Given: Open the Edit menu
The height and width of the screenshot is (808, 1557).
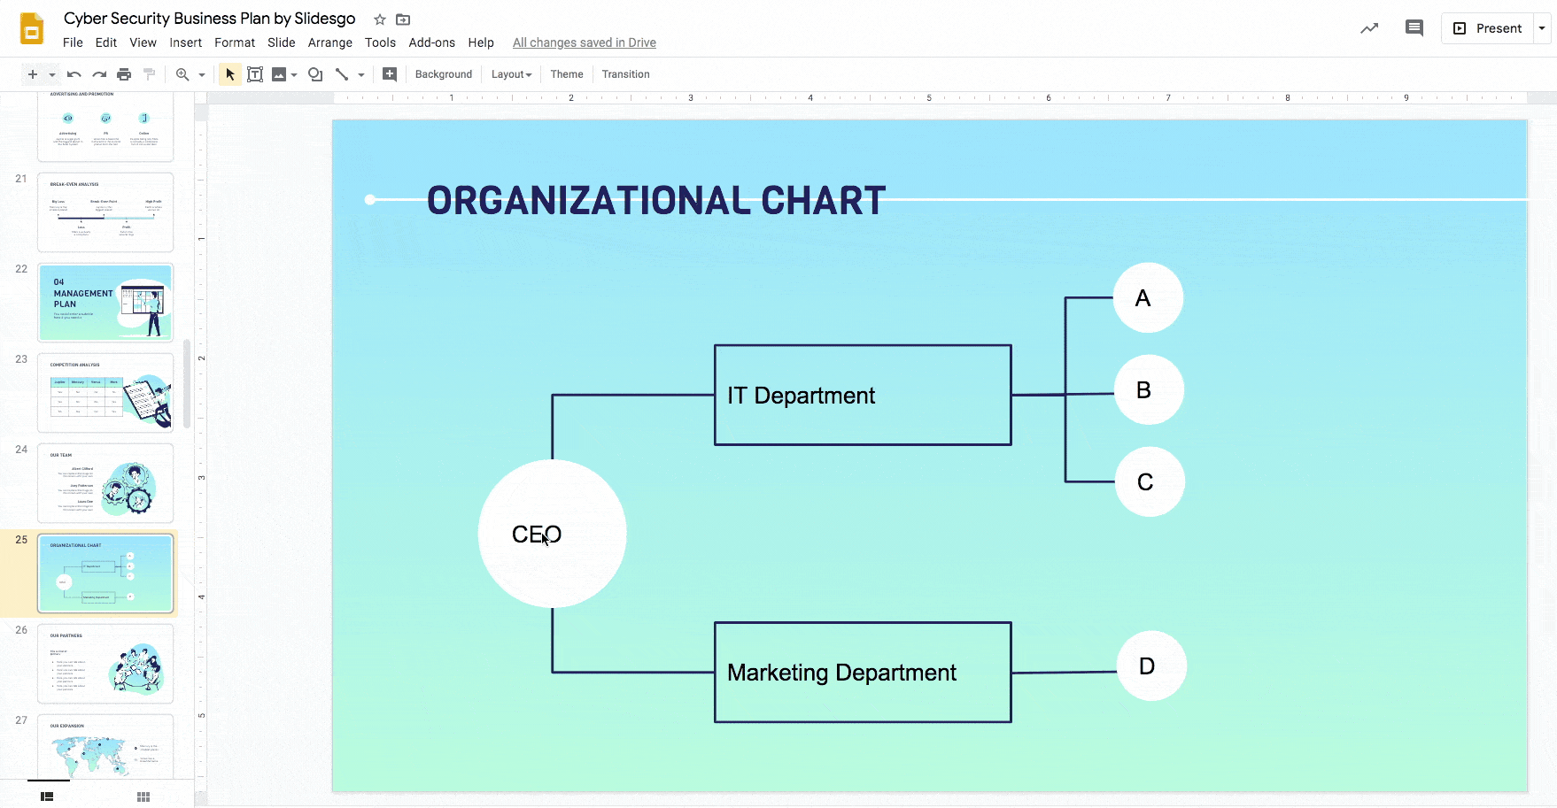Looking at the screenshot, I should click(106, 42).
